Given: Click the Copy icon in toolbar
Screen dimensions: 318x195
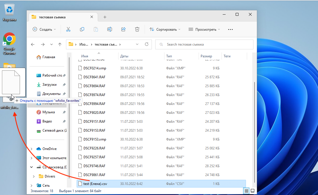Looking at the screenshot, I should [82, 29].
